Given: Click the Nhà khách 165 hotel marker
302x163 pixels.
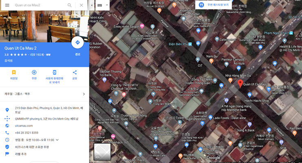Looking at the screenshot, I should coord(113,136).
